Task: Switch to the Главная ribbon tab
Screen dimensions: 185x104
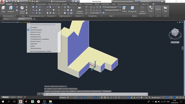Action: (x=9, y=4)
